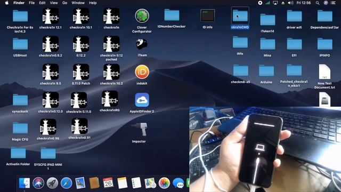Open the Help menu
The image size is (341, 192).
point(93,3)
